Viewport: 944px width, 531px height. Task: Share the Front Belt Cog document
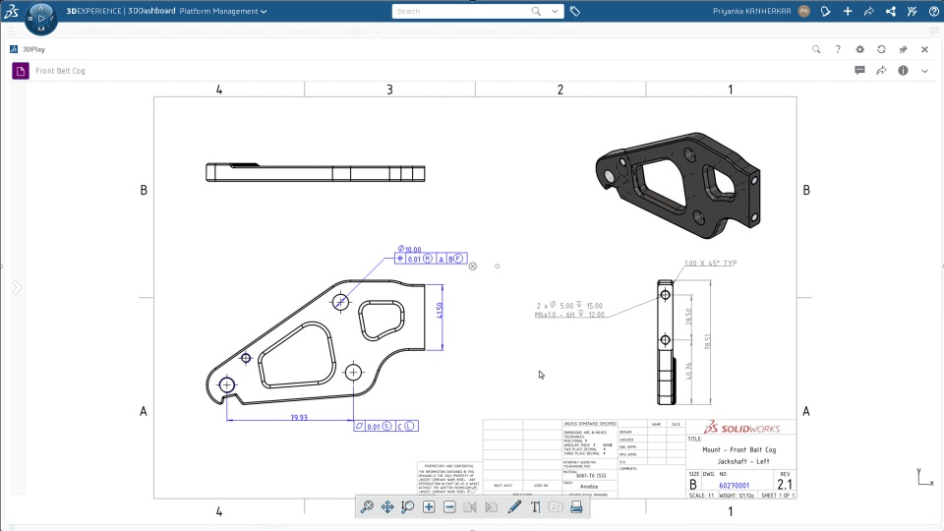click(x=881, y=71)
